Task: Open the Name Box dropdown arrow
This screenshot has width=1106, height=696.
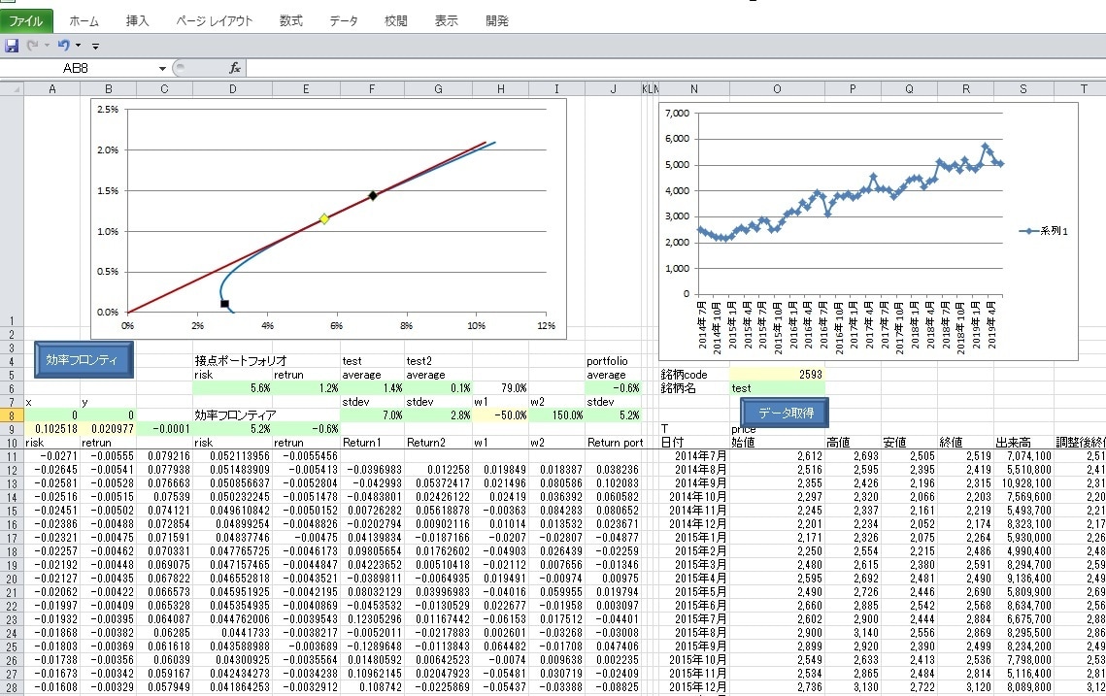Action: tap(162, 68)
